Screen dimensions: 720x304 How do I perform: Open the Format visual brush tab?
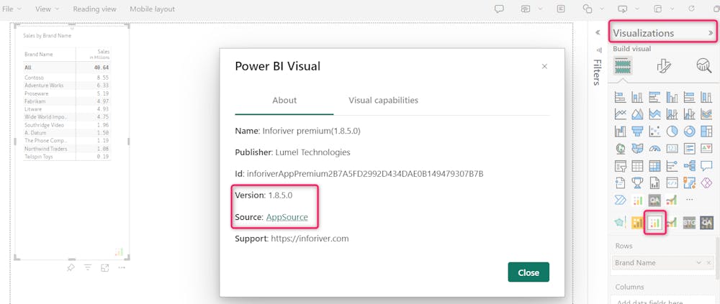coord(664,66)
